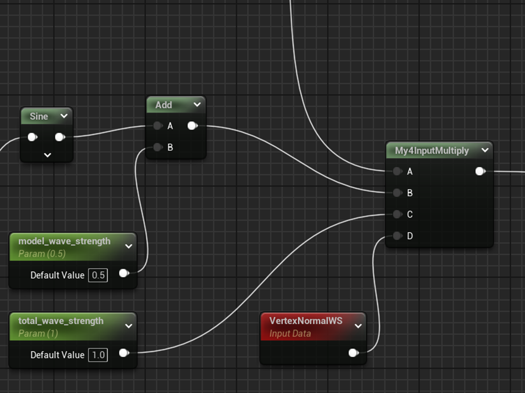Edit model_wave_strength default value 0.5 field
Image resolution: width=525 pixels, height=393 pixels.
point(98,276)
